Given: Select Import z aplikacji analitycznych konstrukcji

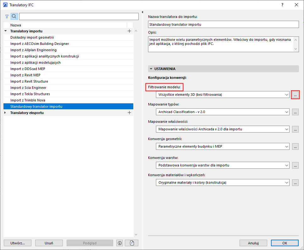Looking at the screenshot, I should click(68, 56).
